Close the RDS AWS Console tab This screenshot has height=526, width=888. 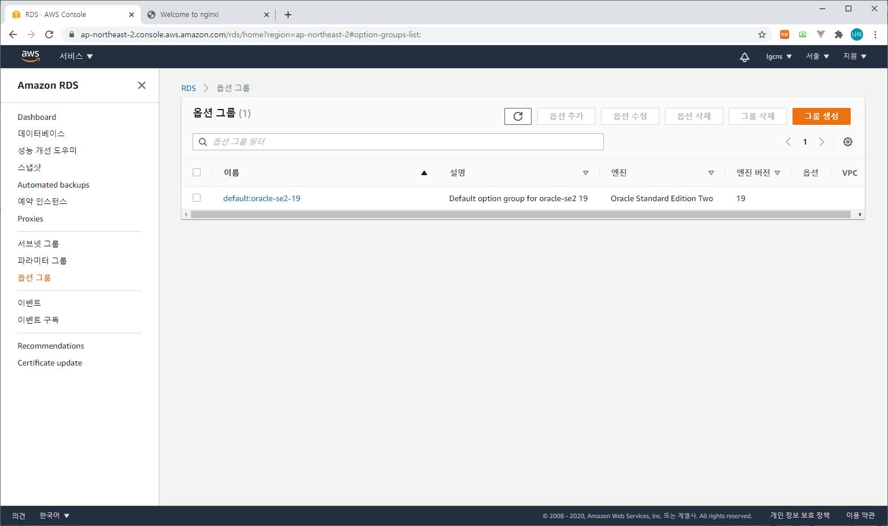(x=132, y=15)
